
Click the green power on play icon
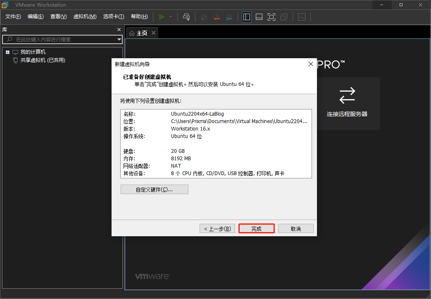coord(162,17)
